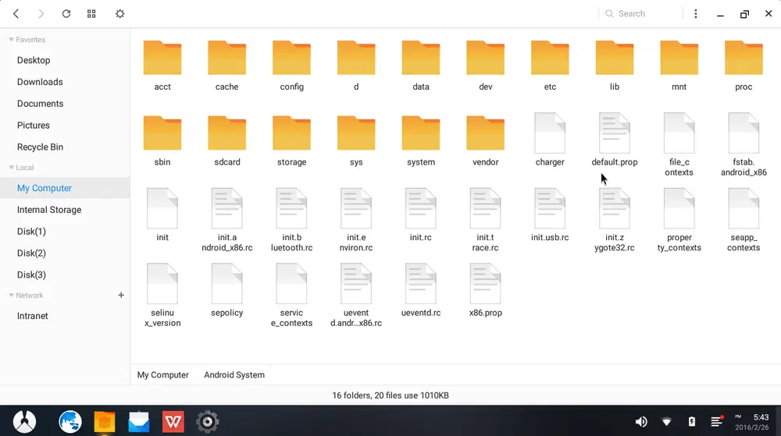Open the three-dot more options menu
Screen dimensions: 781x436
coord(696,14)
